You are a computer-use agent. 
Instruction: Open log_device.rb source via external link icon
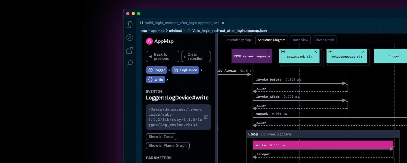(x=206, y=117)
